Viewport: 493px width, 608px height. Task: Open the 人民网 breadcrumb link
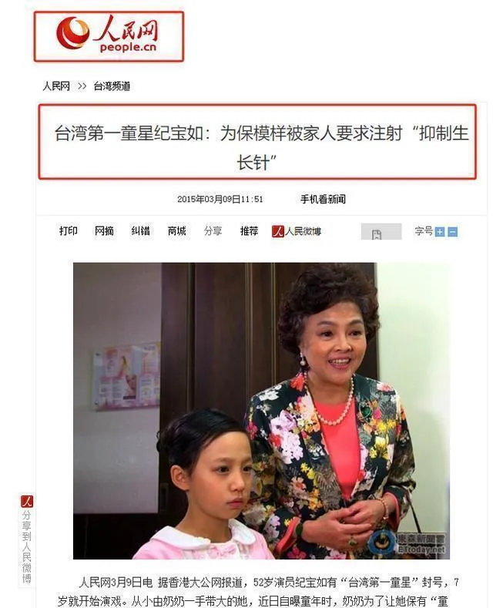pyautogui.click(x=56, y=86)
